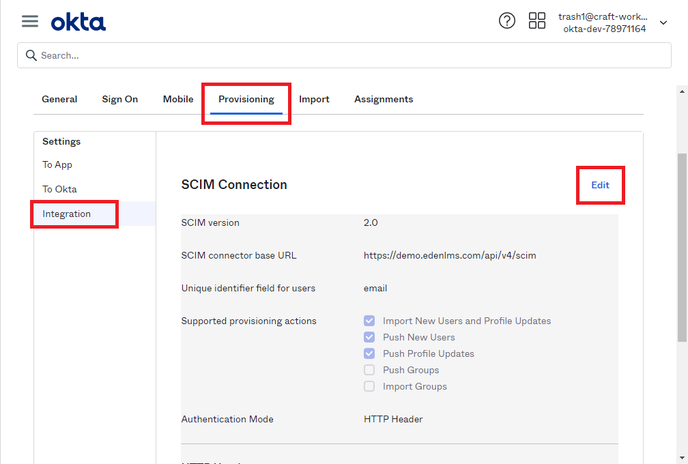Select To App in Settings sidebar
688x464 pixels.
point(57,164)
